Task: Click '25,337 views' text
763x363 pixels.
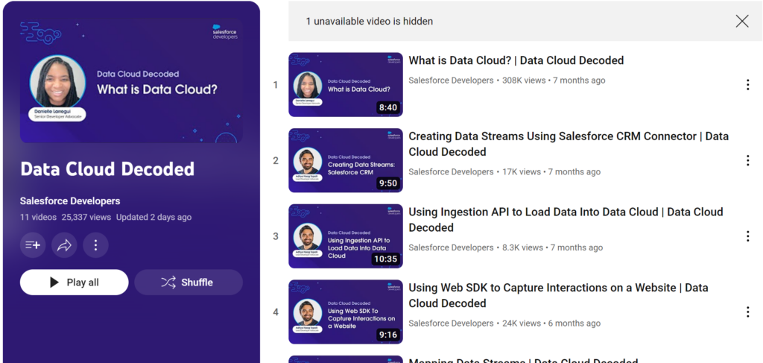Action: [86, 217]
